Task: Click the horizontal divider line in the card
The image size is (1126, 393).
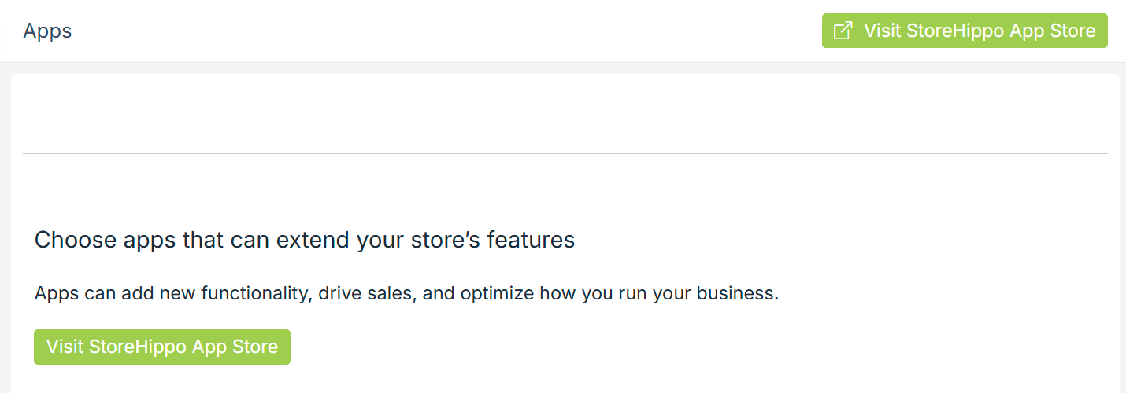Action: (565, 153)
